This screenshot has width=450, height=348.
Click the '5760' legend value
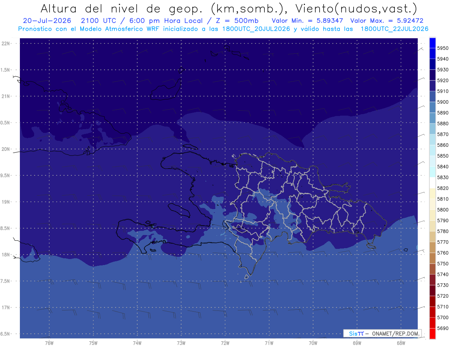click(x=443, y=253)
